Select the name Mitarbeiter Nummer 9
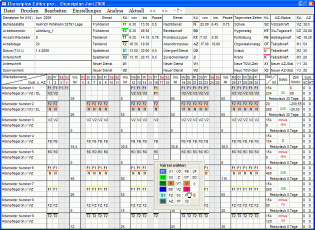 (18, 216)
